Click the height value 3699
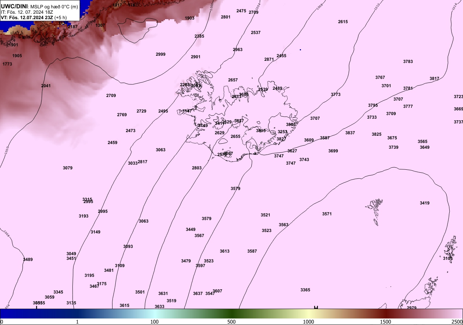The height and width of the screenshot is (325, 463). [333, 151]
